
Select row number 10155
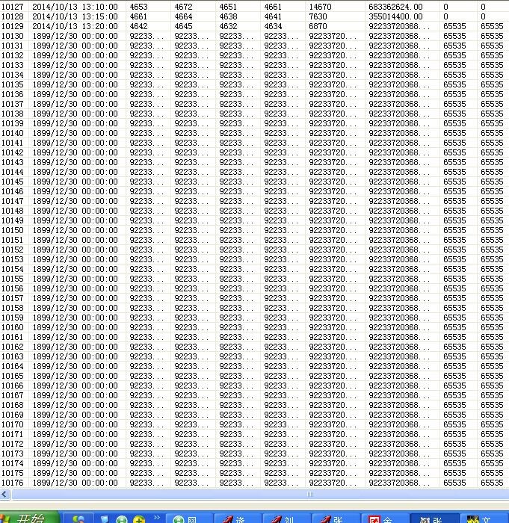click(x=13, y=279)
